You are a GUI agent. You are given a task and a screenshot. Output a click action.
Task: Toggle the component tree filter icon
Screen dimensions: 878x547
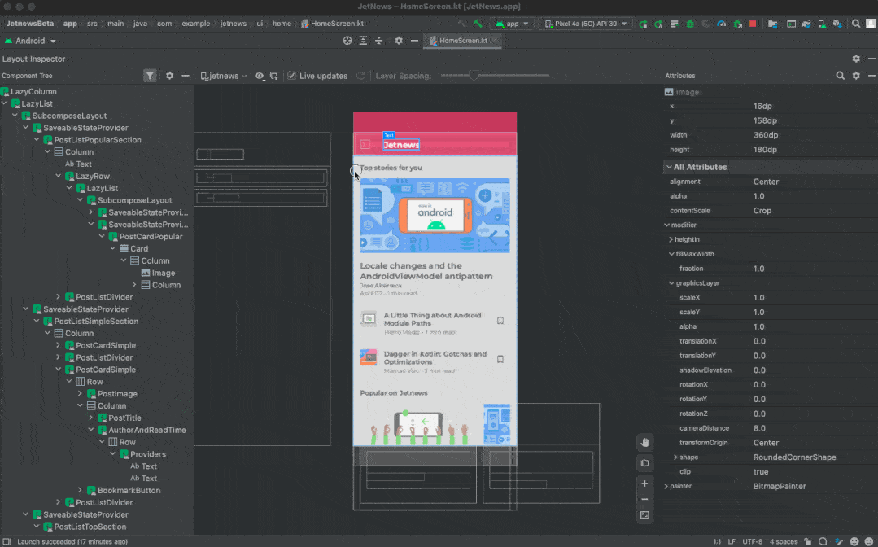(x=150, y=76)
